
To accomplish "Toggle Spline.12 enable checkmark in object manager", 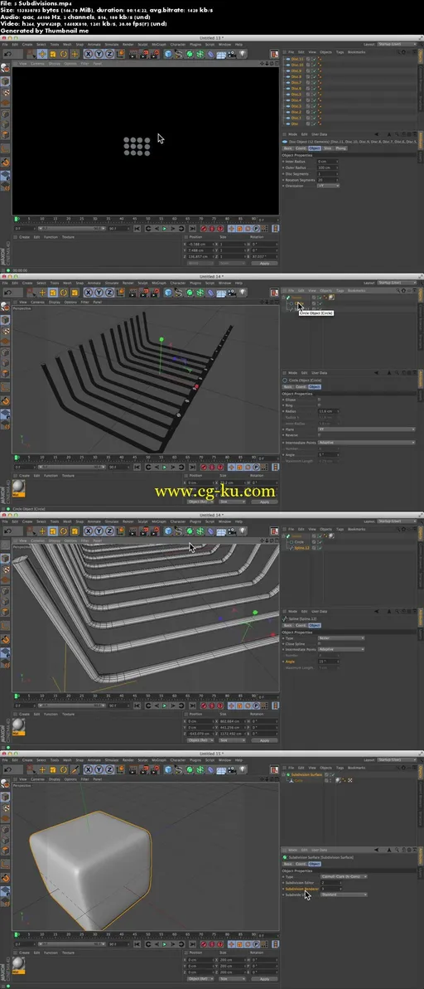I will pos(319,547).
